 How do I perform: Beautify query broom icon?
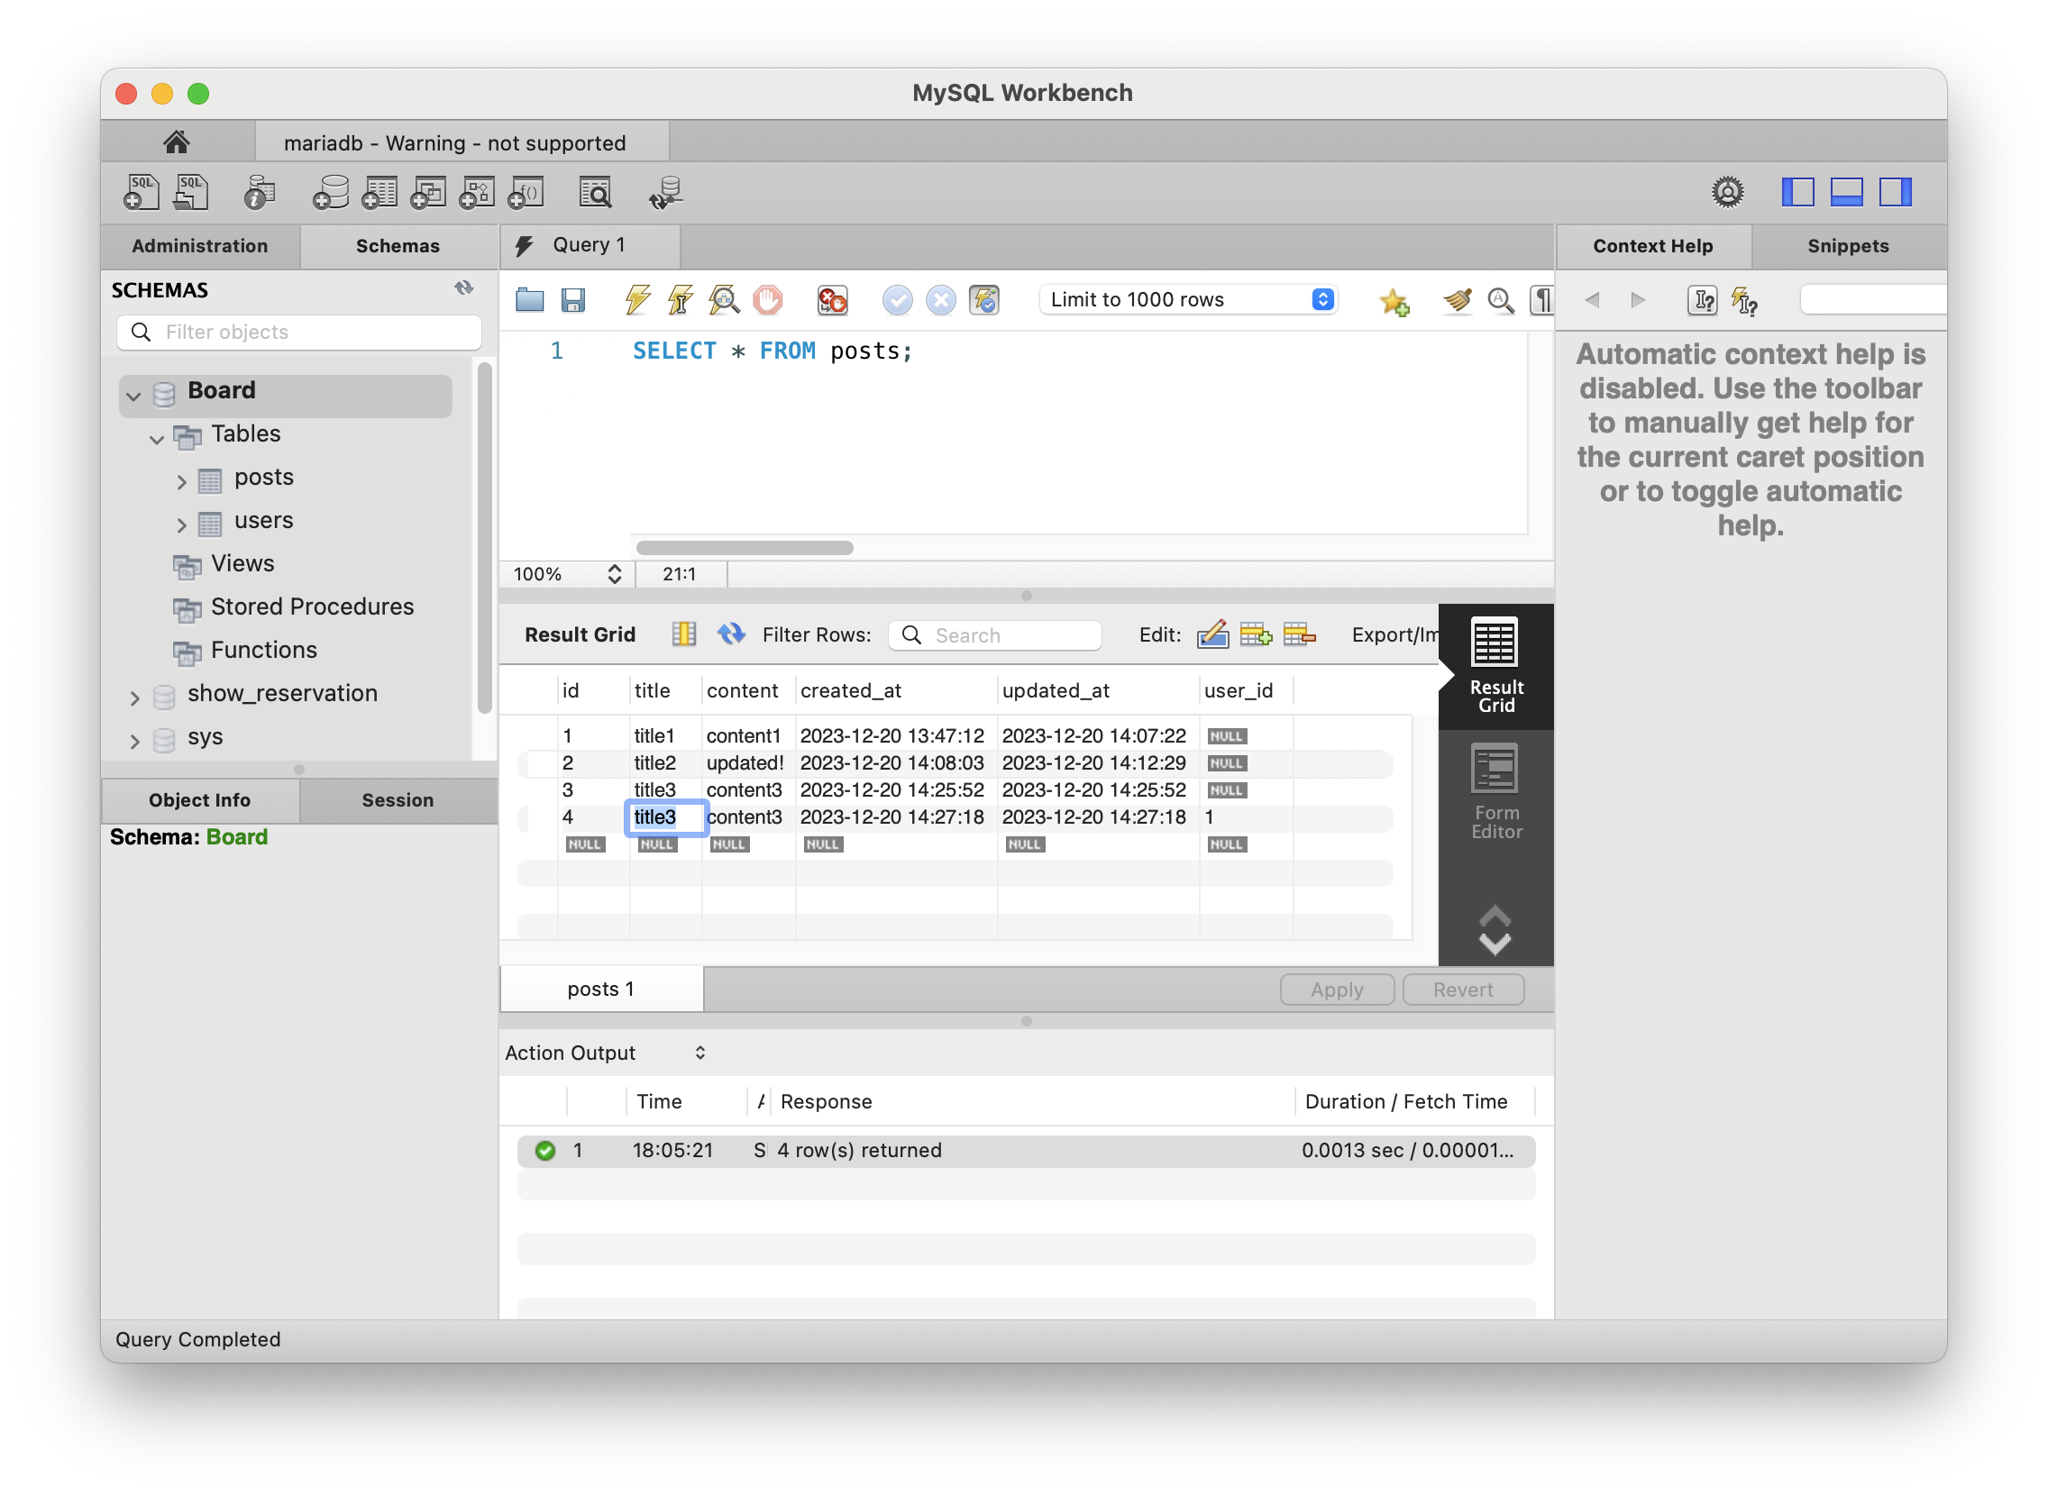point(1458,300)
